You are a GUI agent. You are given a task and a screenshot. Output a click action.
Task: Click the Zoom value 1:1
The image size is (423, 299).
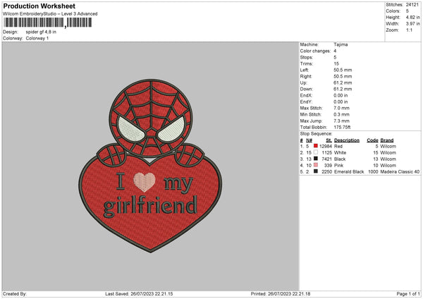(x=409, y=30)
